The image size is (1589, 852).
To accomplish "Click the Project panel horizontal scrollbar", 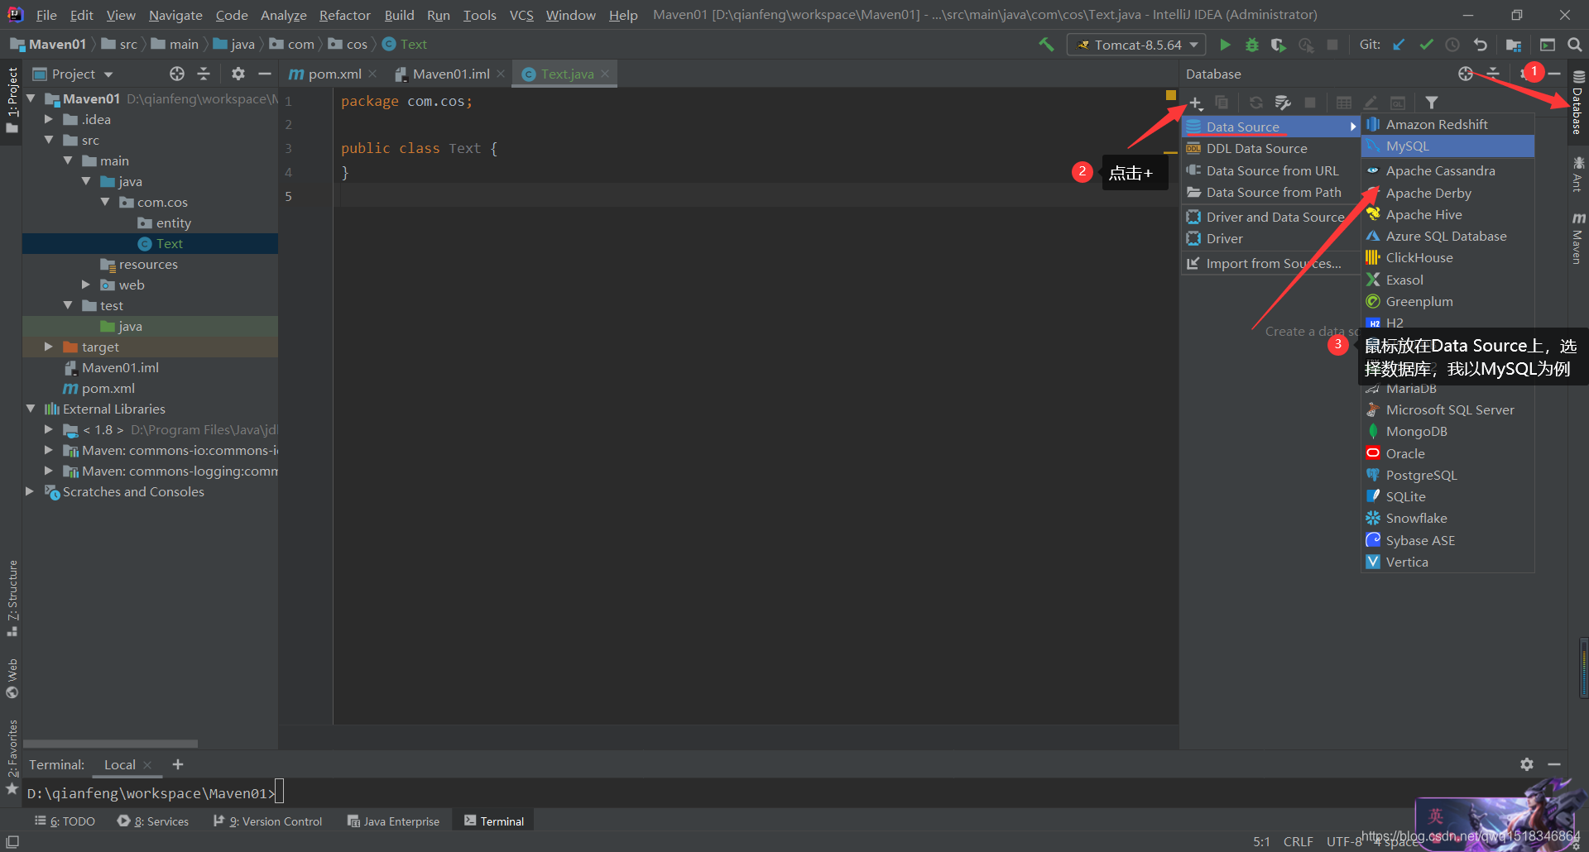I will tap(110, 744).
